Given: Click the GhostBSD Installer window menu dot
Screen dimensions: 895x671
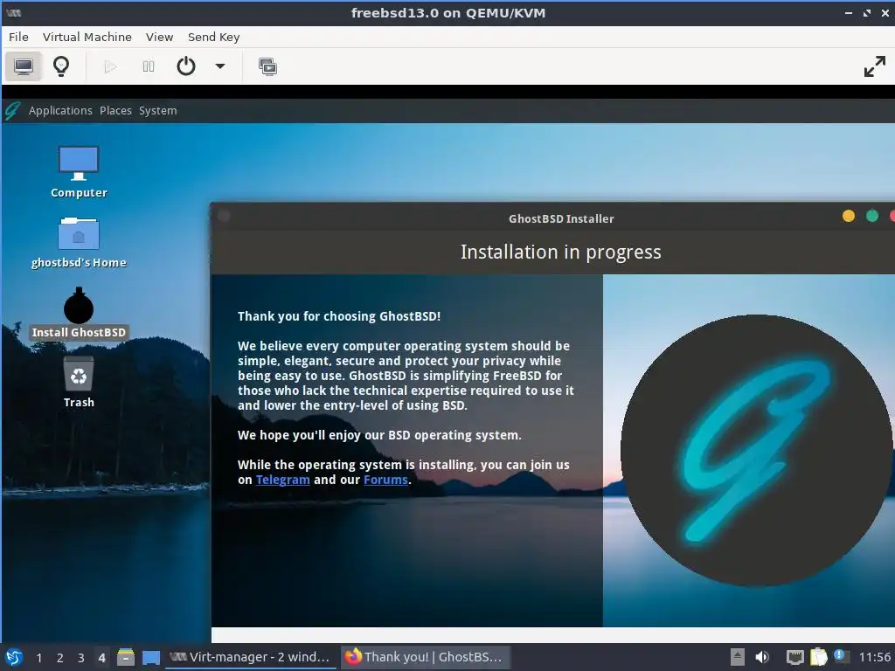Looking at the screenshot, I should (x=224, y=216).
